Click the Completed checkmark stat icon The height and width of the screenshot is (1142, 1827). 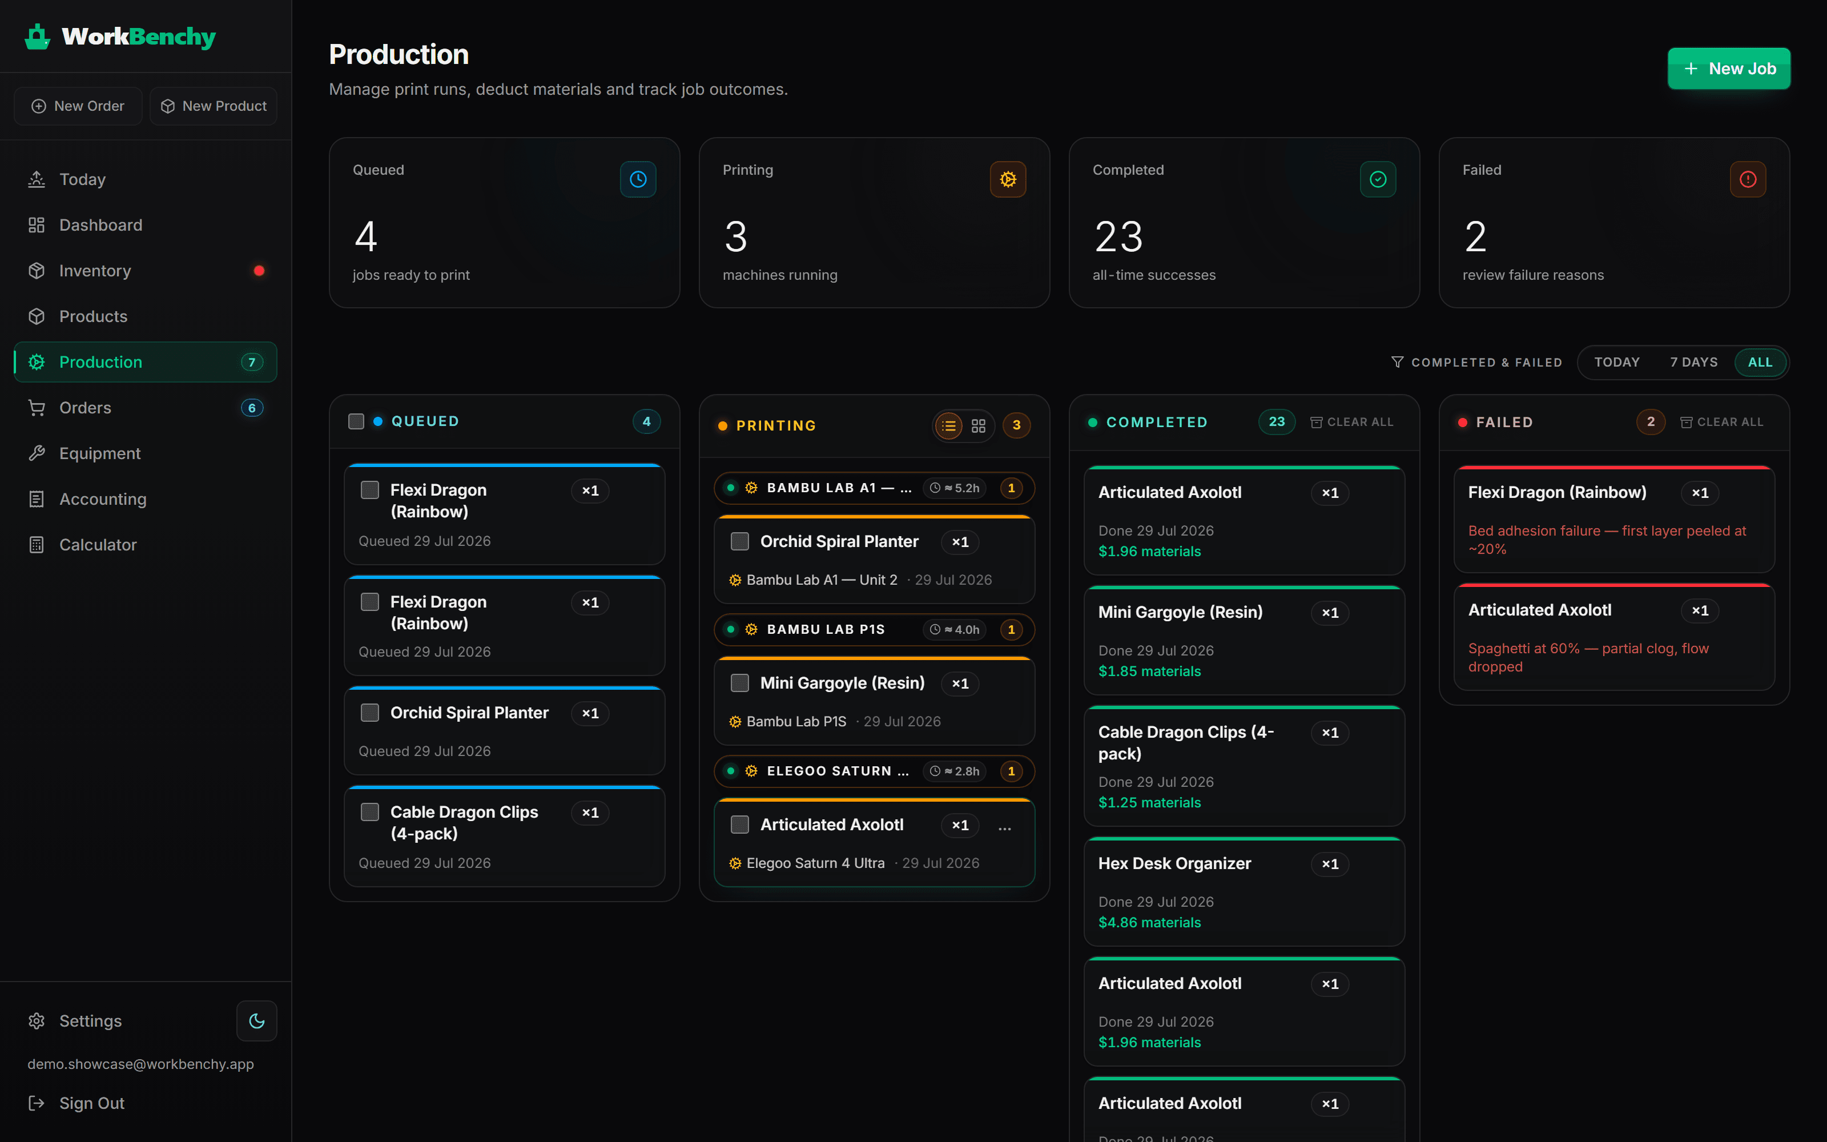pos(1378,179)
